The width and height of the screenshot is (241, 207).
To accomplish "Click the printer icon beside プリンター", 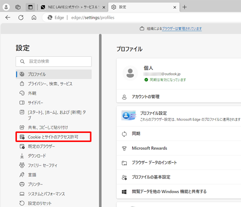I will click(x=22, y=184).
